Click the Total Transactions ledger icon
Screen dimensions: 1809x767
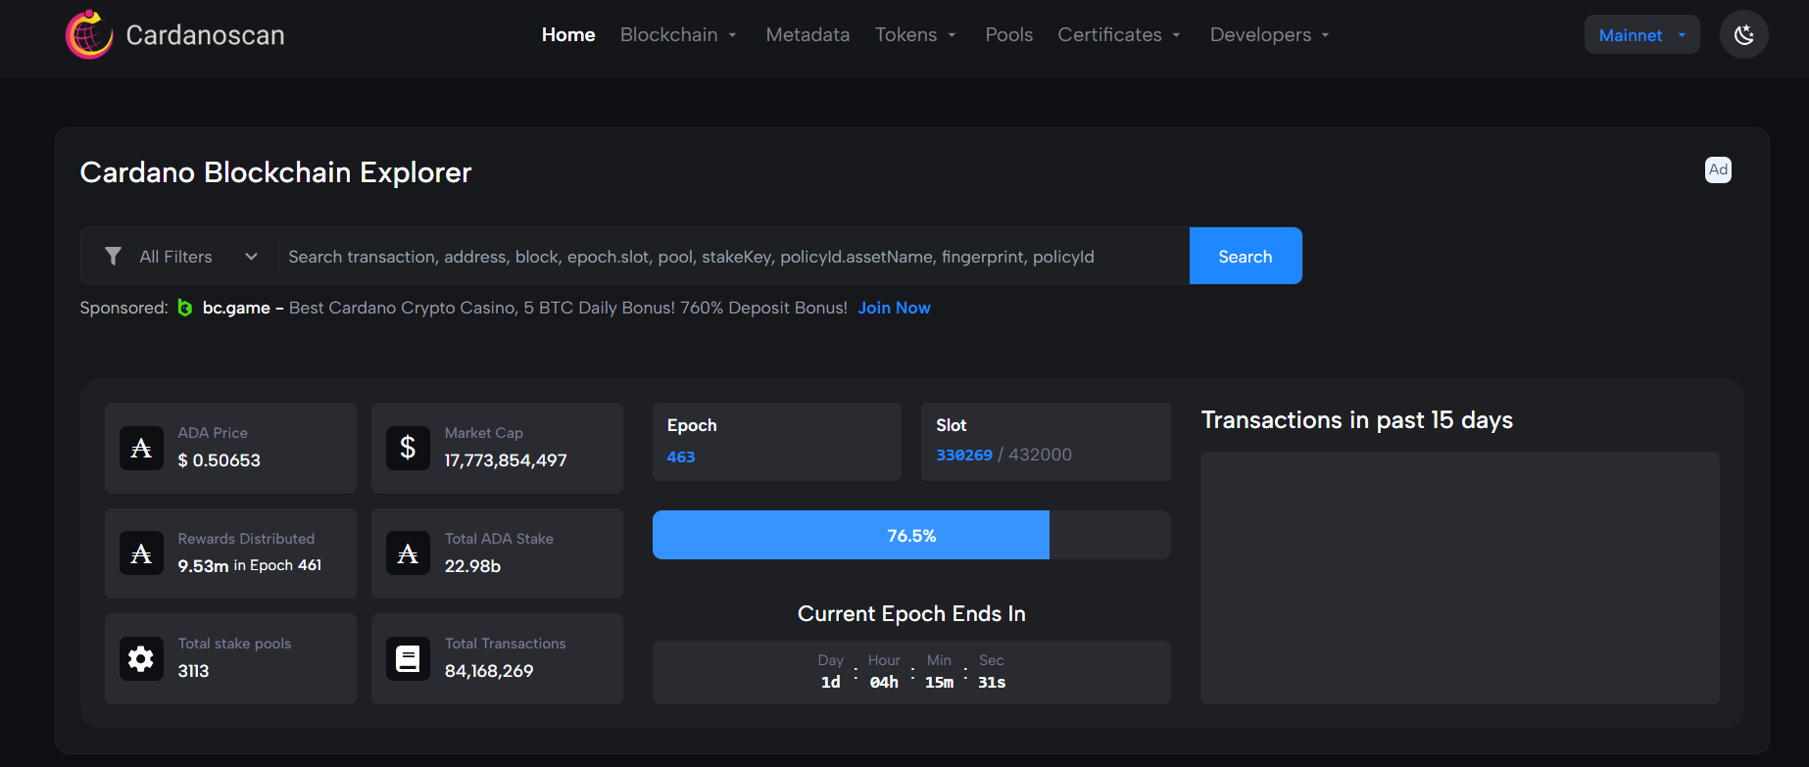click(408, 658)
